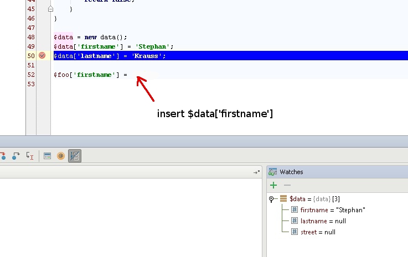The height and width of the screenshot is (257, 408).
Task: Select the lastname = null watch entry
Action: coord(323,221)
